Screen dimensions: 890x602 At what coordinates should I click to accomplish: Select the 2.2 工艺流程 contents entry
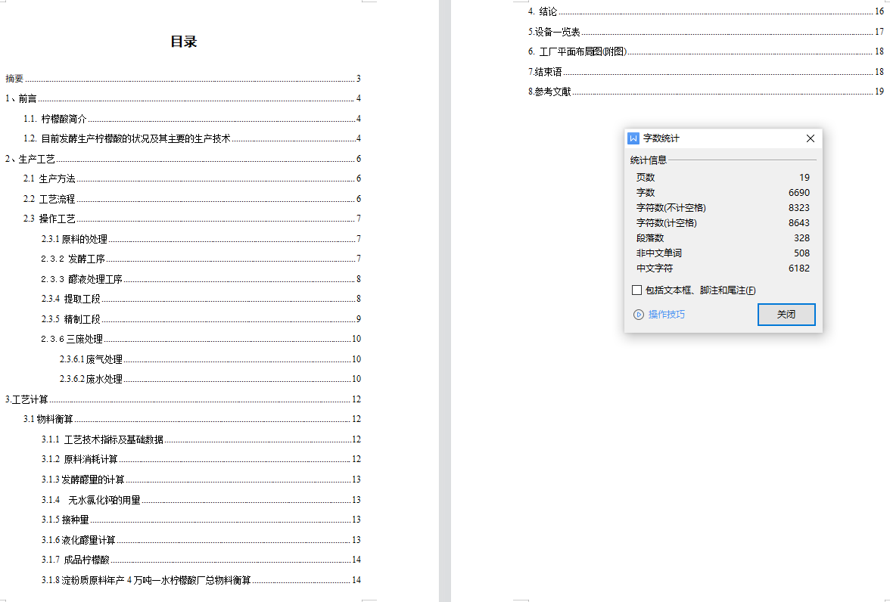(x=49, y=199)
